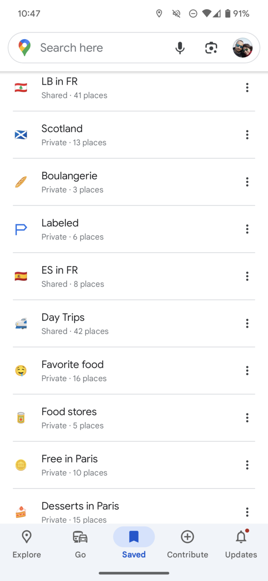Tap the Google Maps pin logo
Screen dimensions: 268x581
point(25,48)
